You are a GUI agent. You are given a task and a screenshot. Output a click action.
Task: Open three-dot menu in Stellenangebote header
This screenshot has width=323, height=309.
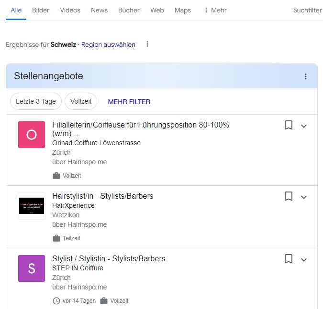pyautogui.click(x=306, y=76)
